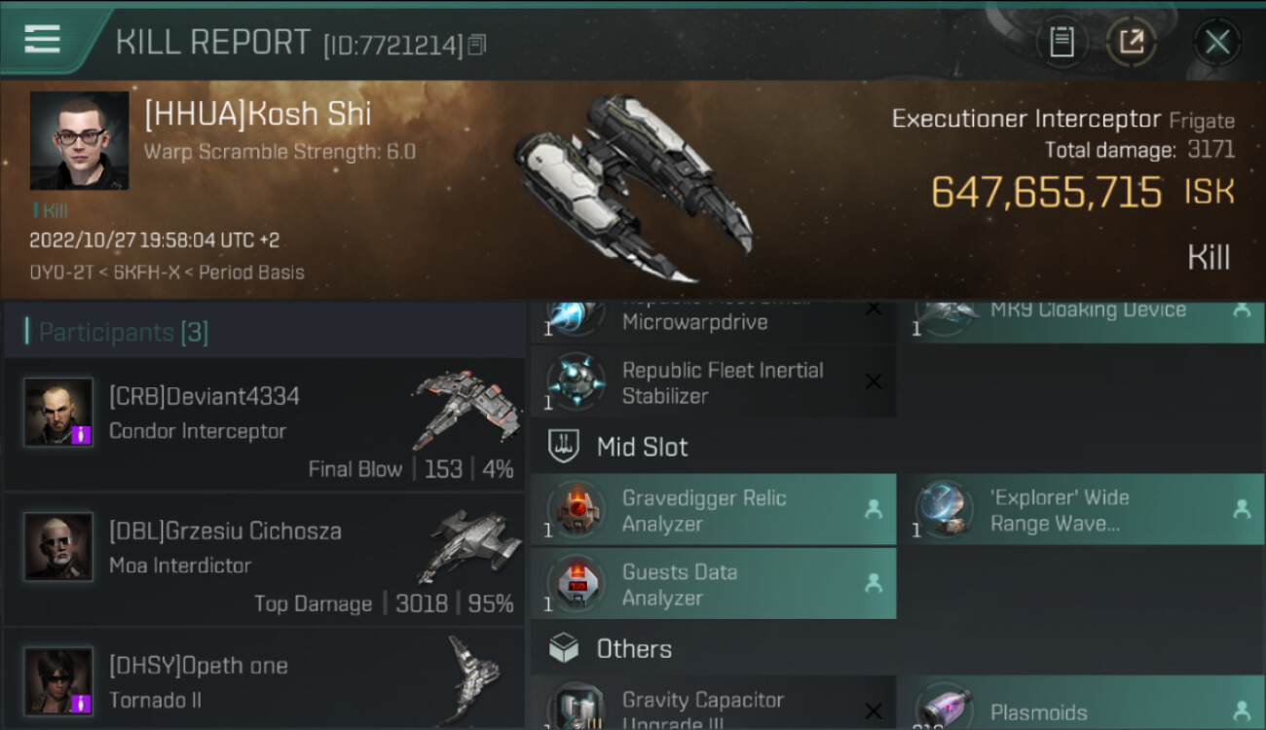Viewport: 1266px width, 730px height.
Task: Open the hamburger menu
Action: [x=42, y=40]
